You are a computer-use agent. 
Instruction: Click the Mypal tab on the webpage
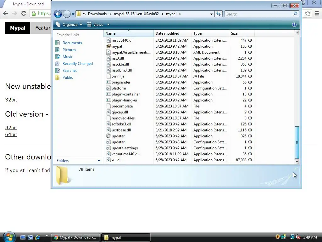tap(18, 28)
